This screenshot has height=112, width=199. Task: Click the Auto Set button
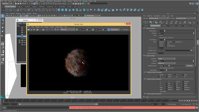click(x=189, y=66)
